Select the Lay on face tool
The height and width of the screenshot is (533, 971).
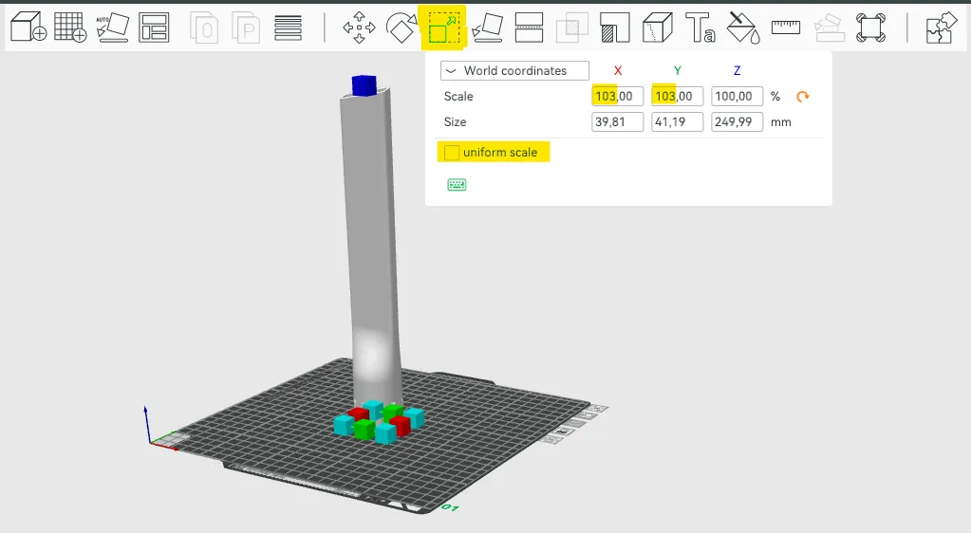click(x=487, y=28)
